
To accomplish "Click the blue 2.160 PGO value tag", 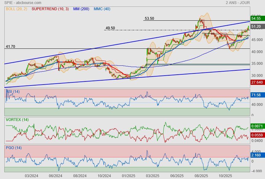I will point(257,155).
